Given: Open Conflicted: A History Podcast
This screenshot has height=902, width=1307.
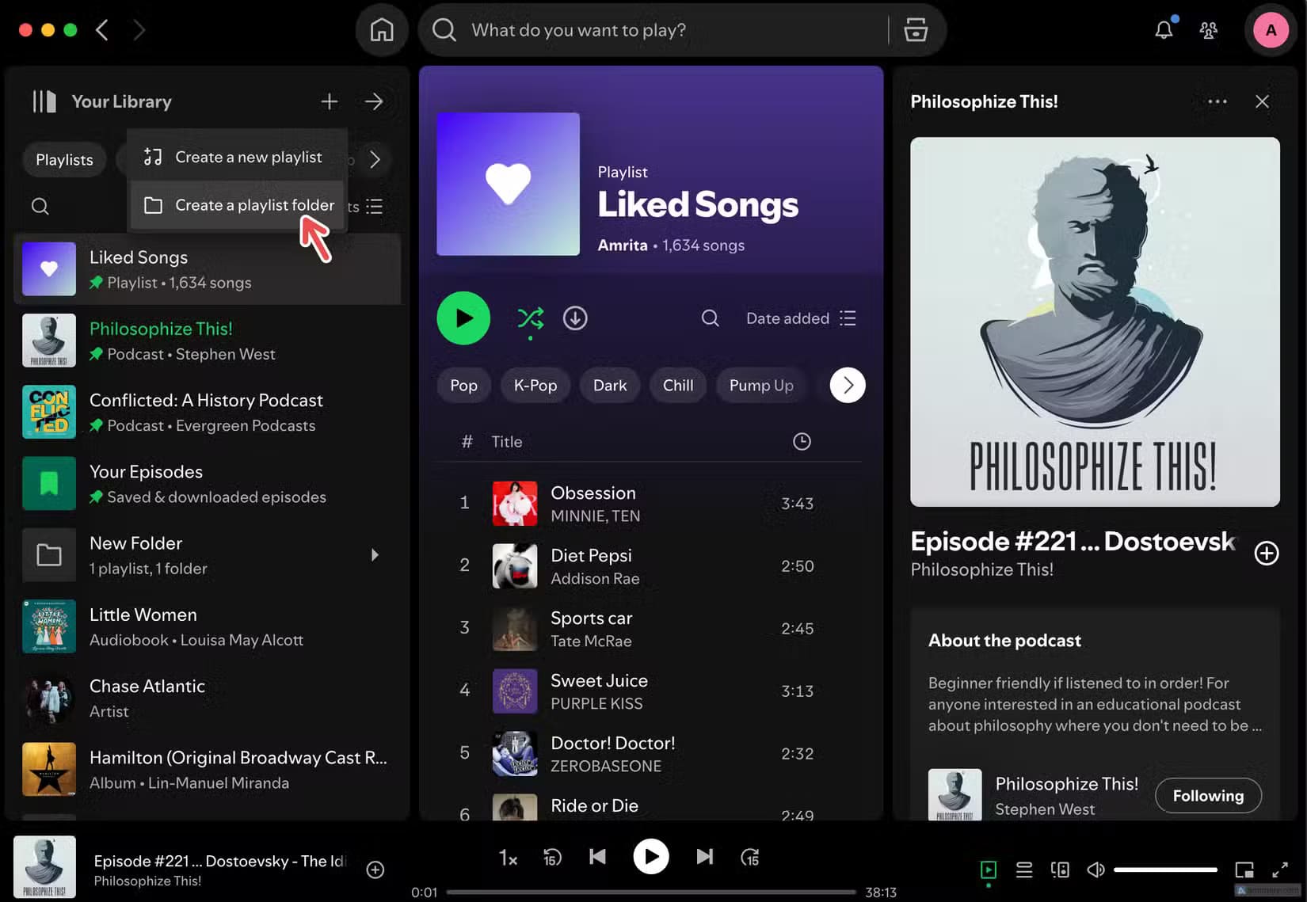Looking at the screenshot, I should pyautogui.click(x=208, y=412).
